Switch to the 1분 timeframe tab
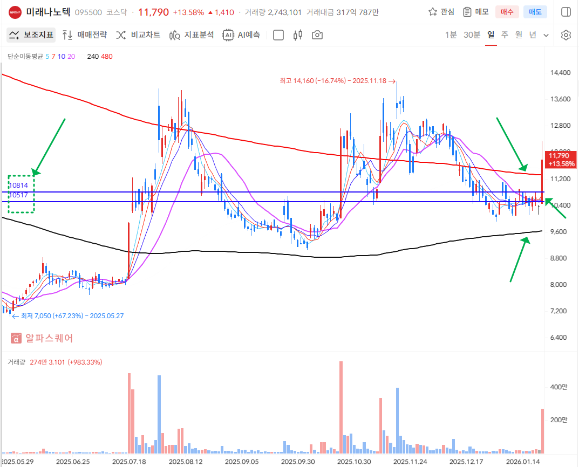This screenshot has height=467, width=579. point(451,35)
